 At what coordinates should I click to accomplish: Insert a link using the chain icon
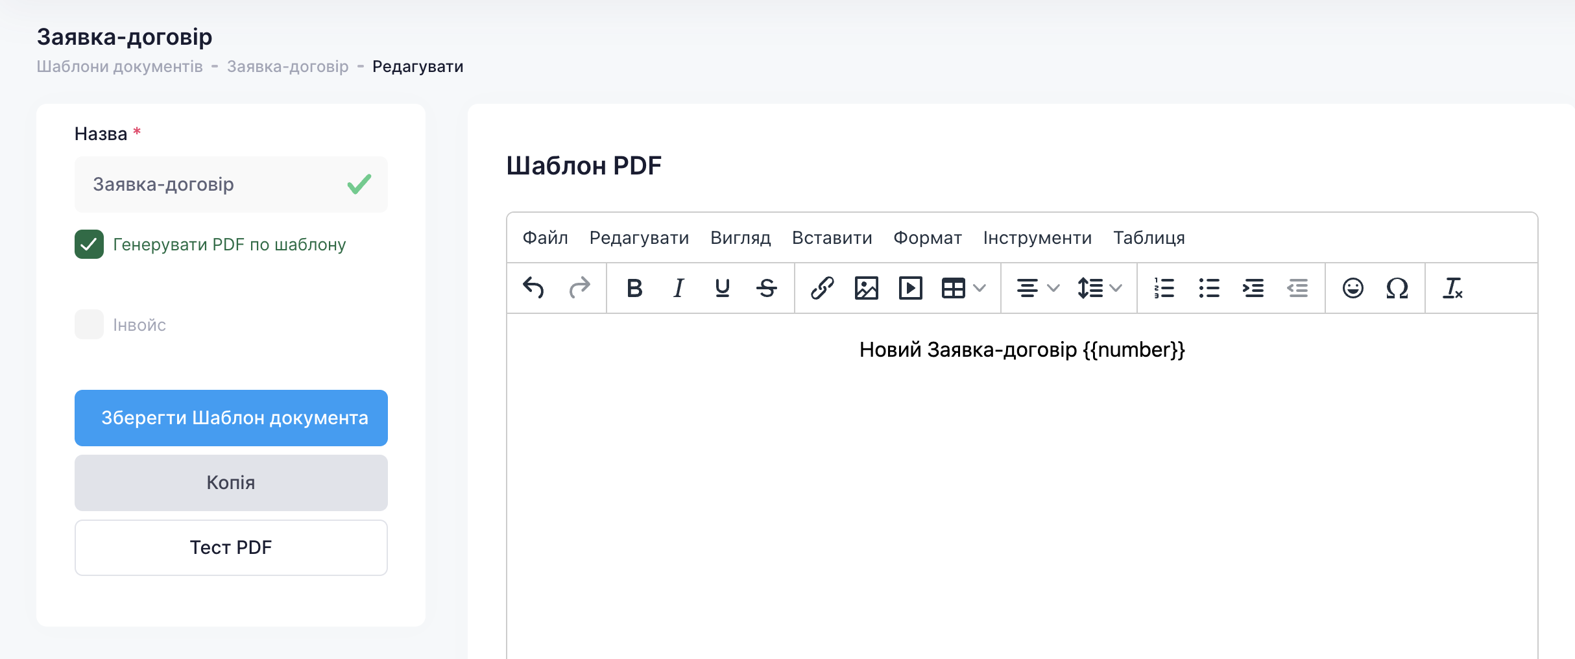coord(822,287)
